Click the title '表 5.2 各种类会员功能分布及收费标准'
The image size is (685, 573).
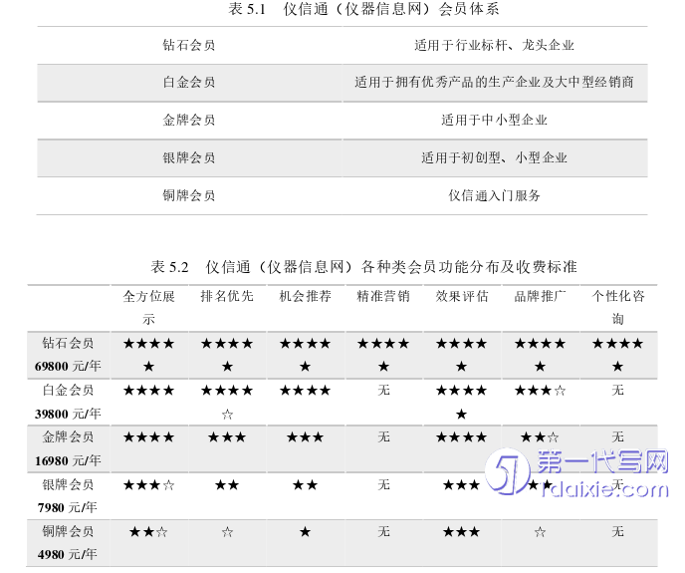(364, 267)
